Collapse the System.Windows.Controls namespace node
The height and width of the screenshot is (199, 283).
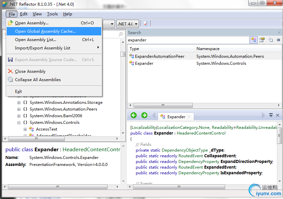tap(19, 123)
